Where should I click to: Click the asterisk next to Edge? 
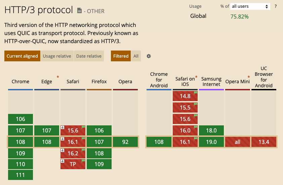click(x=57, y=77)
